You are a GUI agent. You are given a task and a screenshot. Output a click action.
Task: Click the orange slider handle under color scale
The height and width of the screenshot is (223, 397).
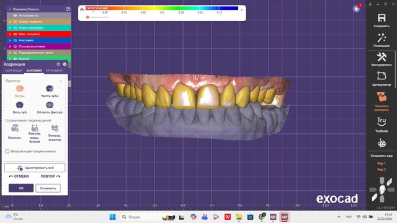[87, 17]
